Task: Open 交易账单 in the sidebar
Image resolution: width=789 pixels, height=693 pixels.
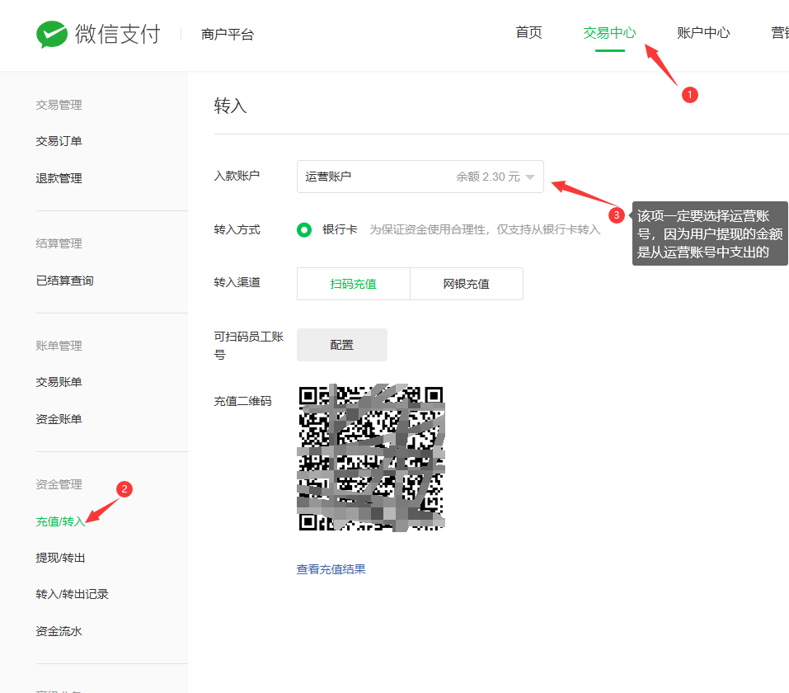Action: point(59,382)
